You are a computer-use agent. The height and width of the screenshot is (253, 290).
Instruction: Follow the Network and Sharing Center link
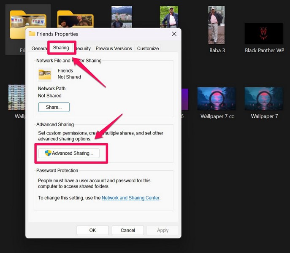click(131, 197)
